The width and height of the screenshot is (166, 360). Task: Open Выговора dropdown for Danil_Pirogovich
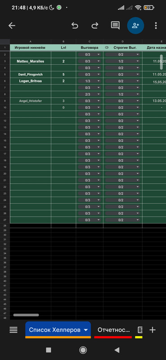click(x=90, y=75)
